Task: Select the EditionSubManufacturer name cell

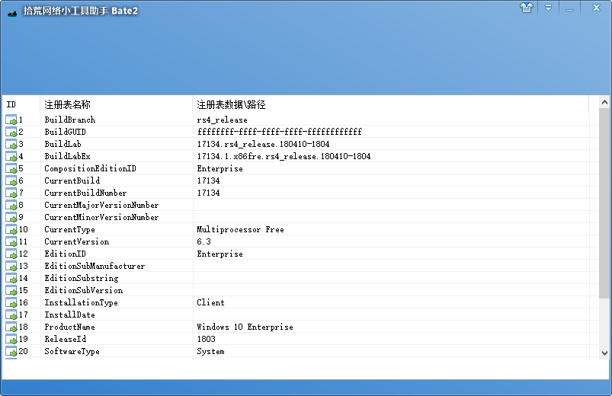Action: coord(95,266)
